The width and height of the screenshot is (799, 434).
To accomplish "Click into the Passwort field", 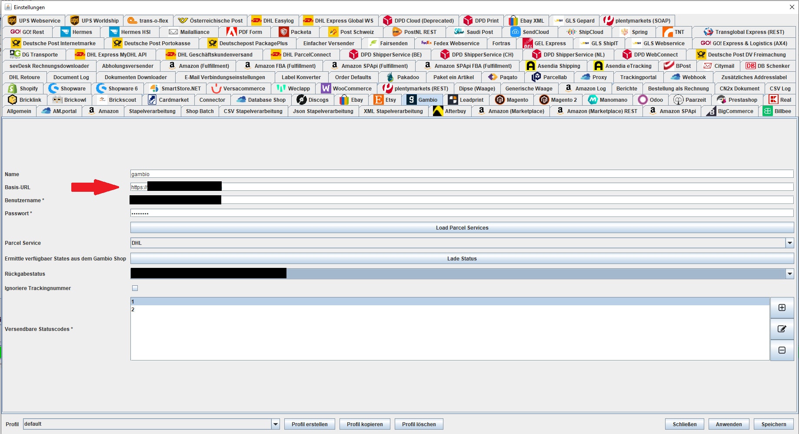I will (462, 213).
